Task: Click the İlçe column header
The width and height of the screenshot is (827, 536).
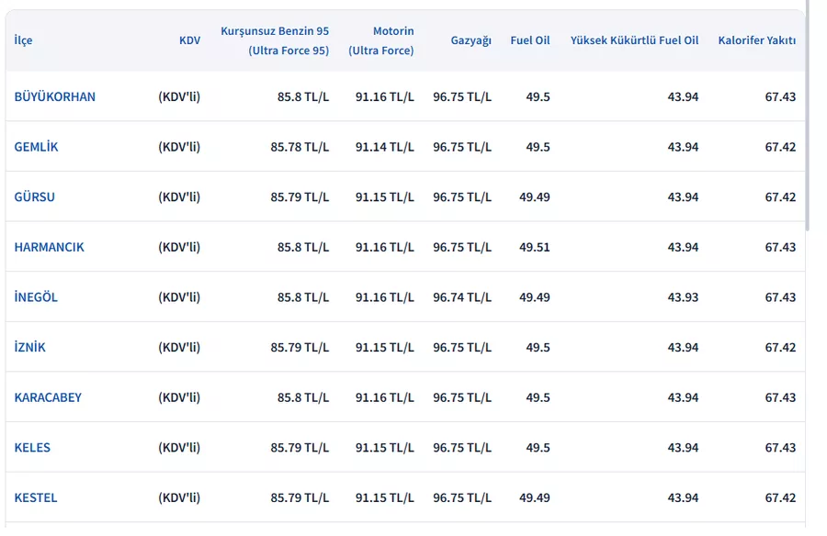Action: tap(23, 40)
